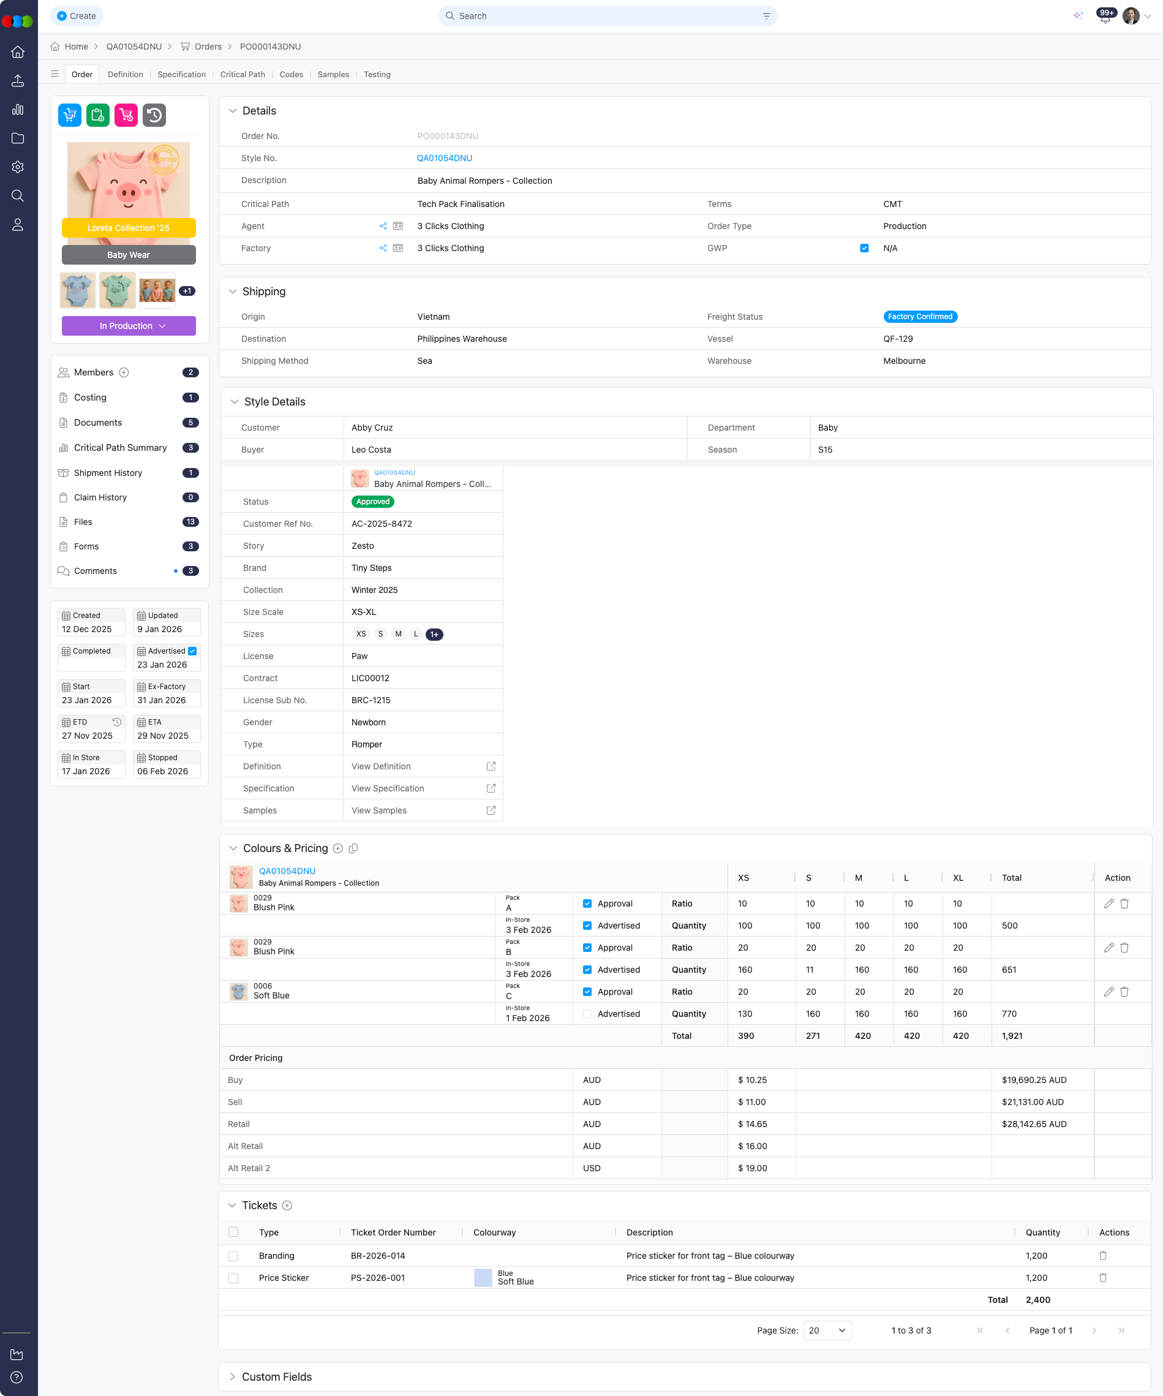Screen dimensions: 1163x1396
Task: Click the edit pencil on Blush Pink Pack A
Action: tap(1108, 904)
